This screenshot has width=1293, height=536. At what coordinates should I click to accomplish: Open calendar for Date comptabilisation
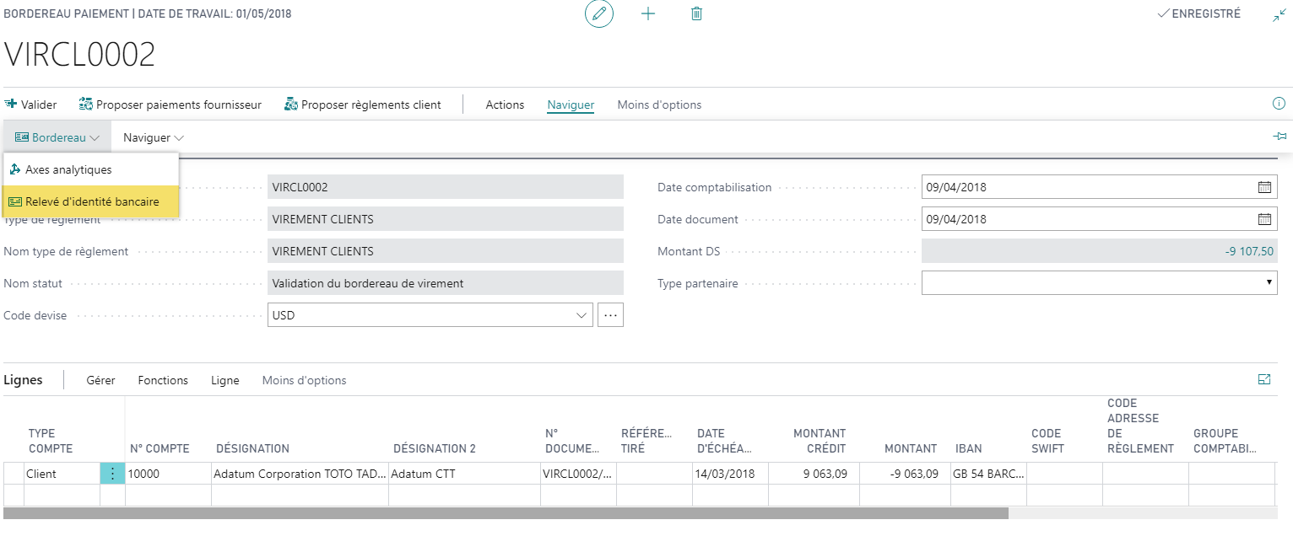[x=1264, y=187]
